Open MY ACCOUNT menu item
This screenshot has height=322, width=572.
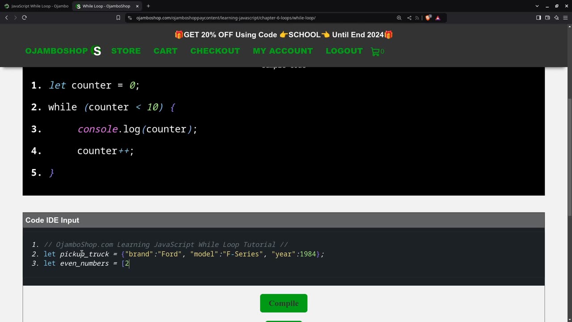click(283, 51)
